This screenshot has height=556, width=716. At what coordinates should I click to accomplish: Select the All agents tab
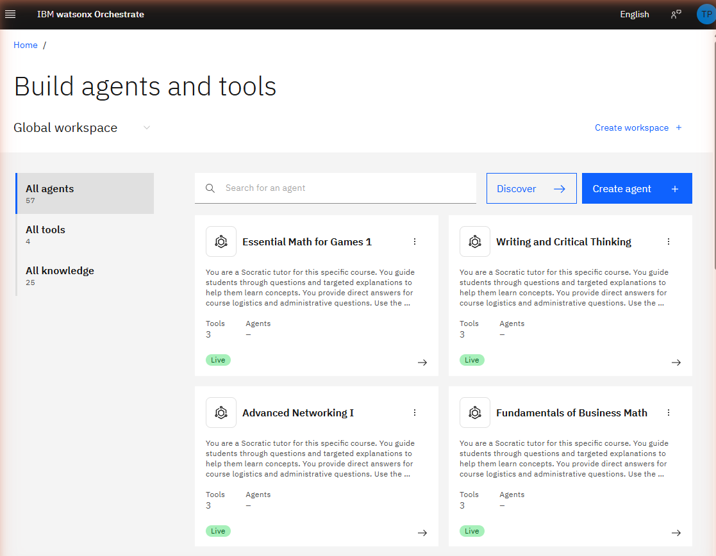85,193
